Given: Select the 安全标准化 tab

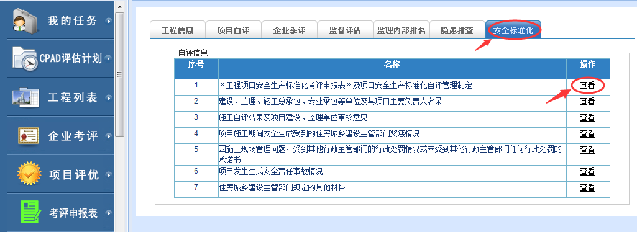Looking at the screenshot, I should tap(513, 30).
